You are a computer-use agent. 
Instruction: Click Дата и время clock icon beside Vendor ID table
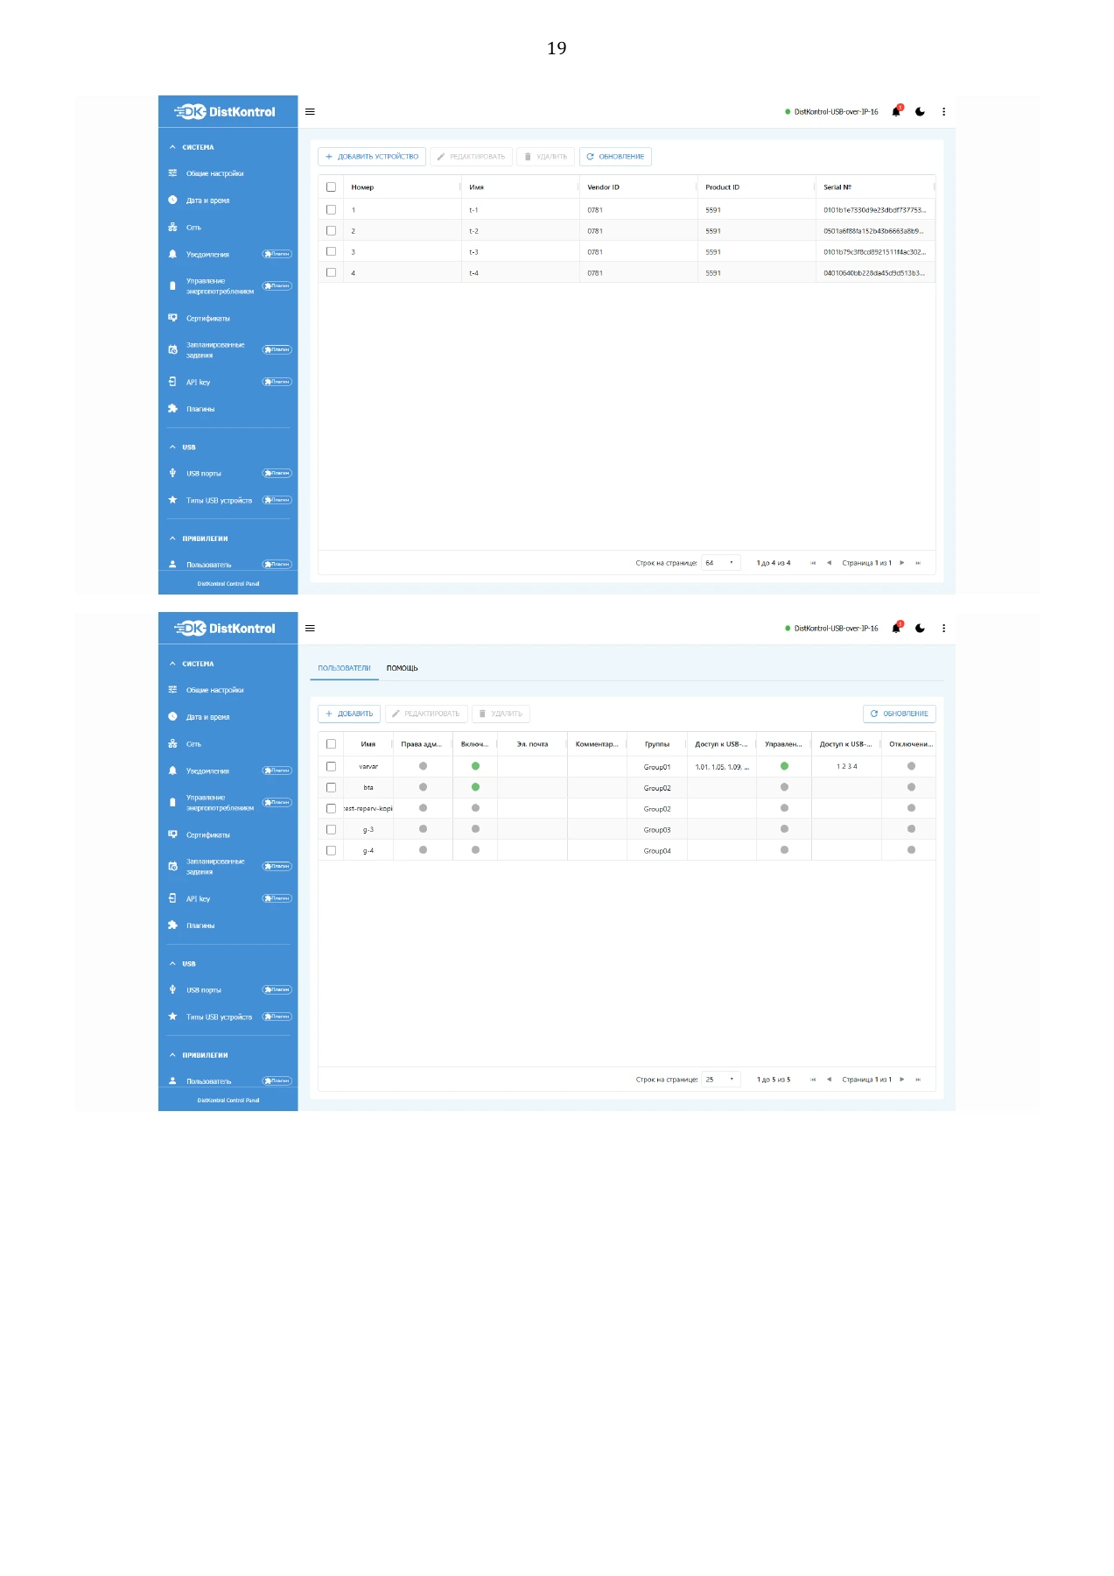[x=172, y=201]
